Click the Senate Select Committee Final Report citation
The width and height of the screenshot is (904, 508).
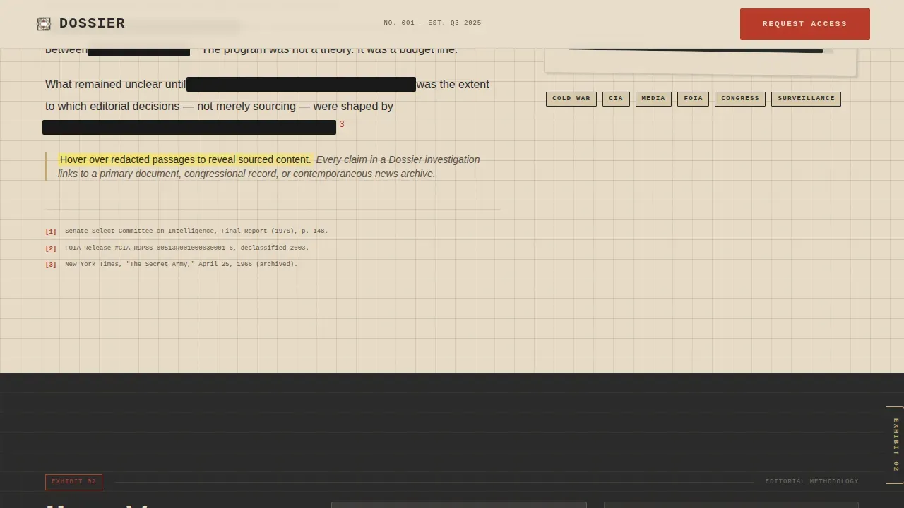click(196, 231)
